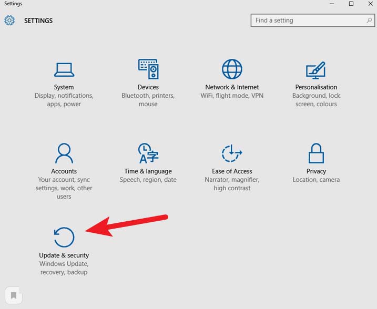Select the Network & Internet label
Image resolution: width=377 pixels, height=309 pixels.
232,87
